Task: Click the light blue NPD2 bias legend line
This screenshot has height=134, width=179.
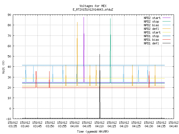Action: tap(167, 25)
